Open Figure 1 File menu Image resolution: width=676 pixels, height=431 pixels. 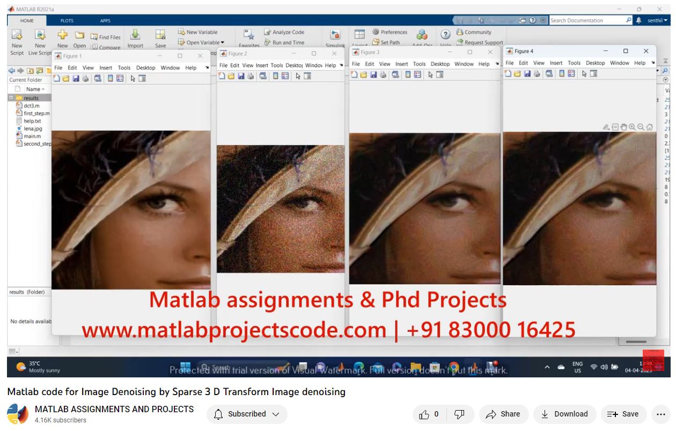click(58, 68)
